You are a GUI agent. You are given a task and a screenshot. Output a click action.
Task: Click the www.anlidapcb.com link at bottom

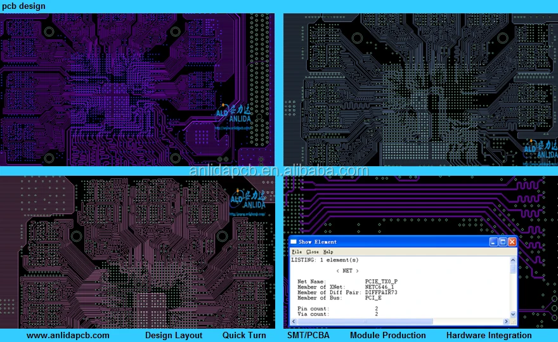(x=68, y=335)
